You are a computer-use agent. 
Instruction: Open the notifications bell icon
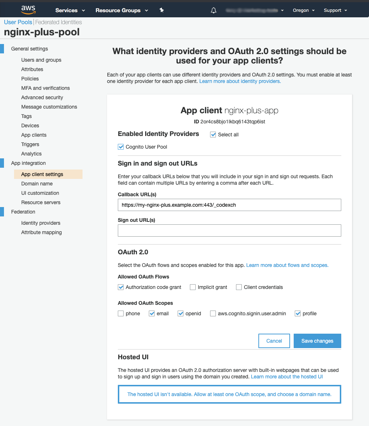213,10
